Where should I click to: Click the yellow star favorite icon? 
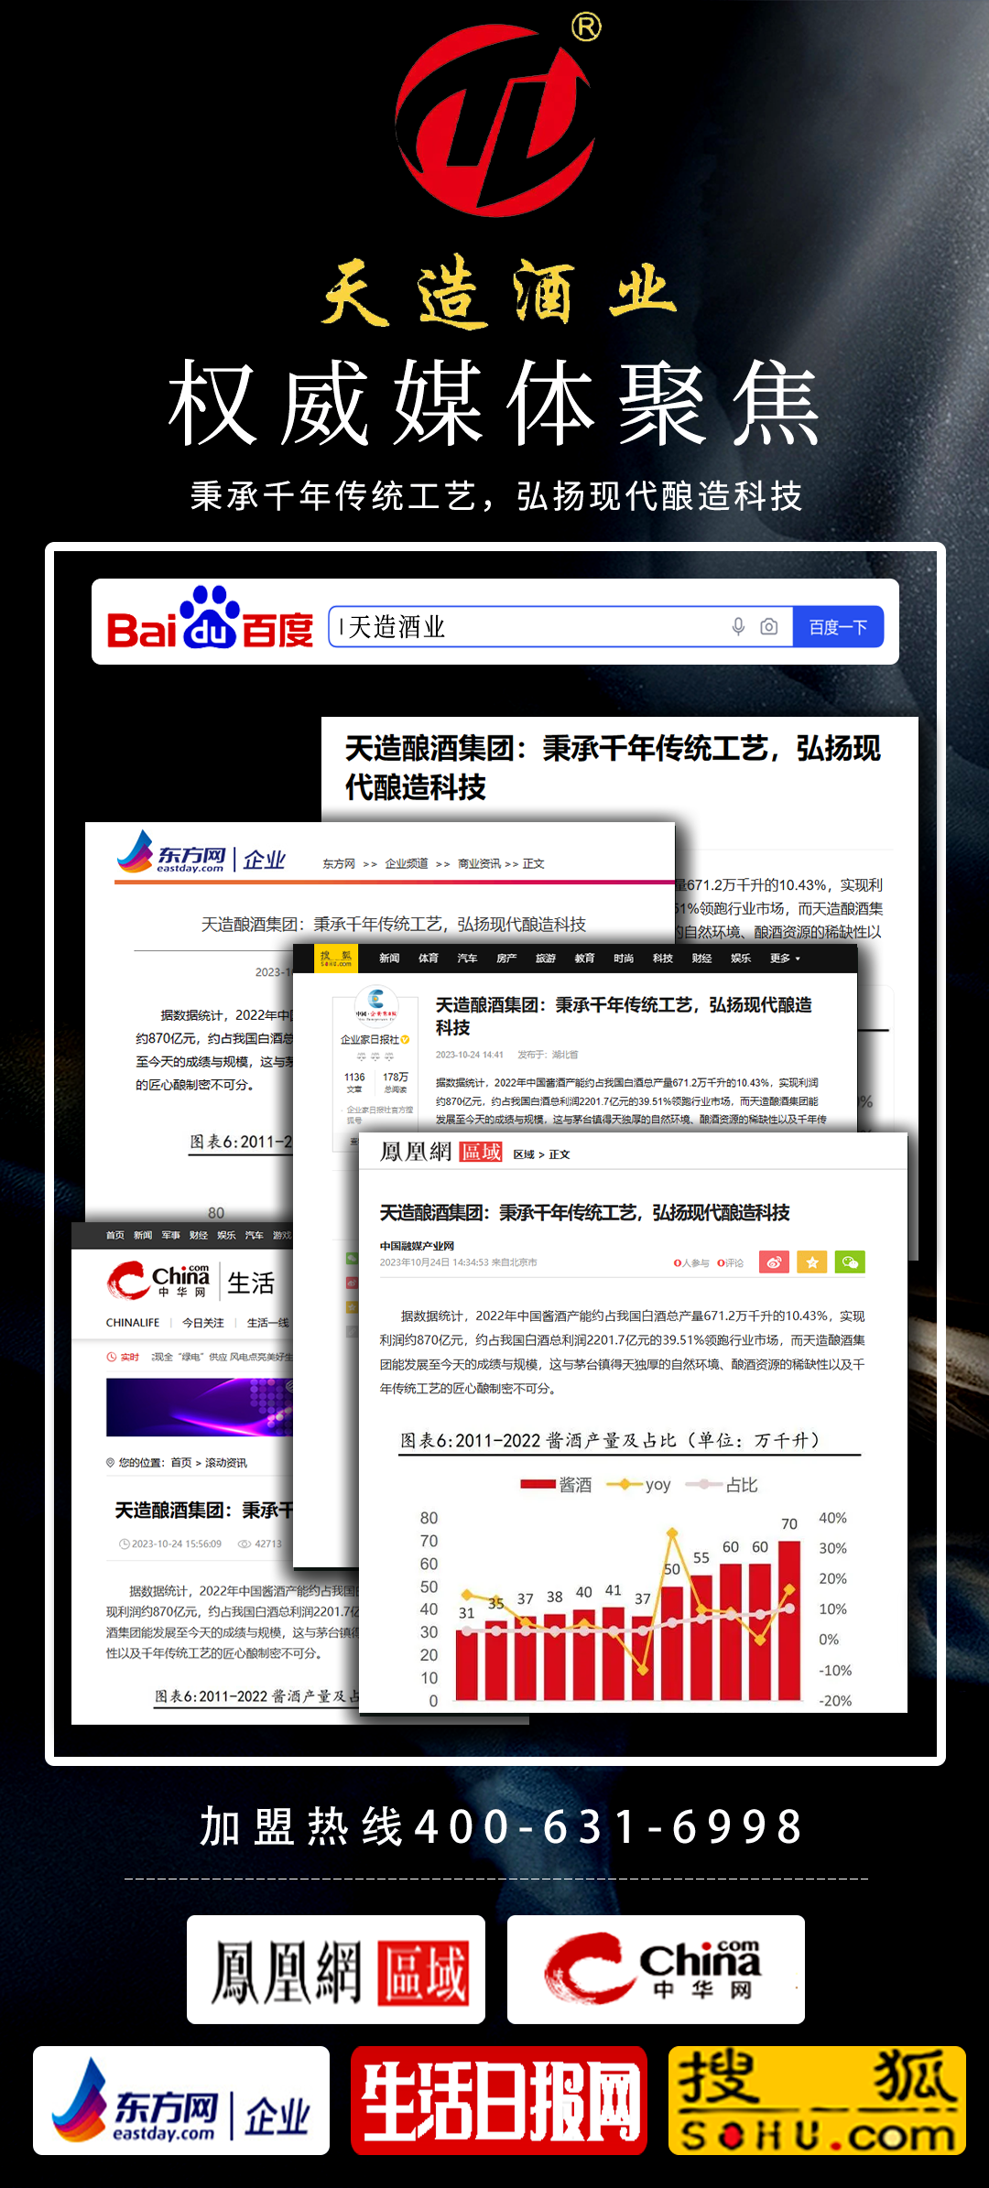(812, 1262)
